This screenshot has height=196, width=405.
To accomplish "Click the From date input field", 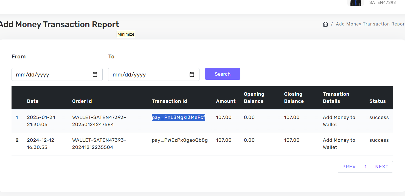I will pyautogui.click(x=52, y=75).
